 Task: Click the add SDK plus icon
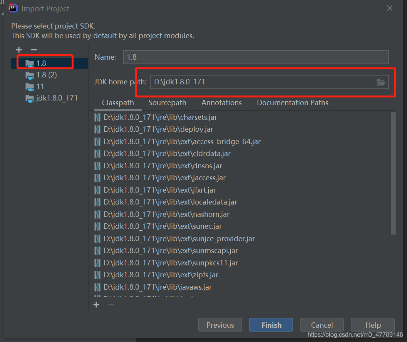19,50
